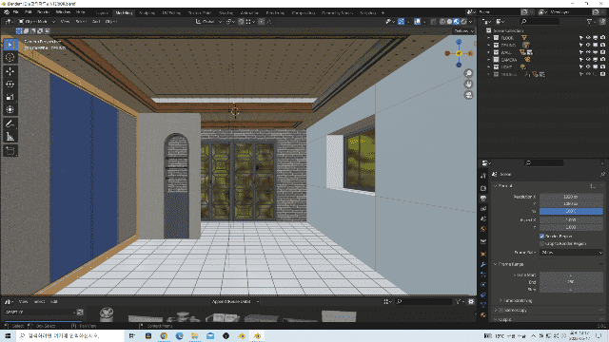Click the Resolution percentage slider
The image size is (609, 342).
pyautogui.click(x=571, y=211)
